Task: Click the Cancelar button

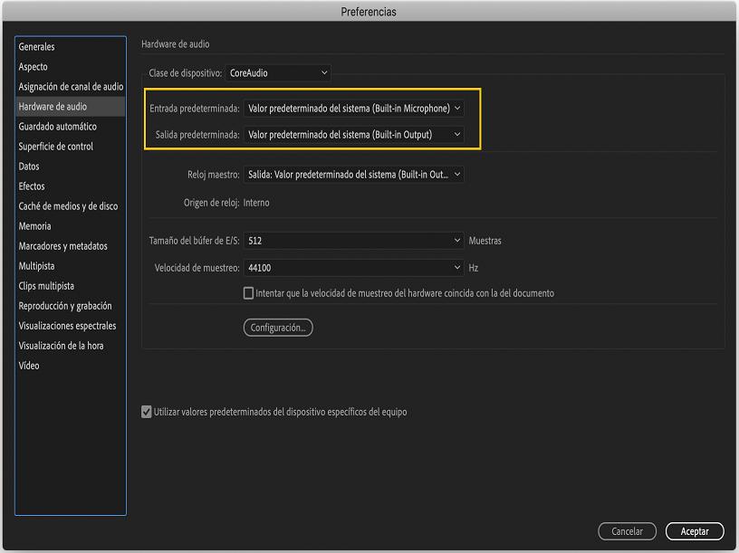Action: (627, 531)
